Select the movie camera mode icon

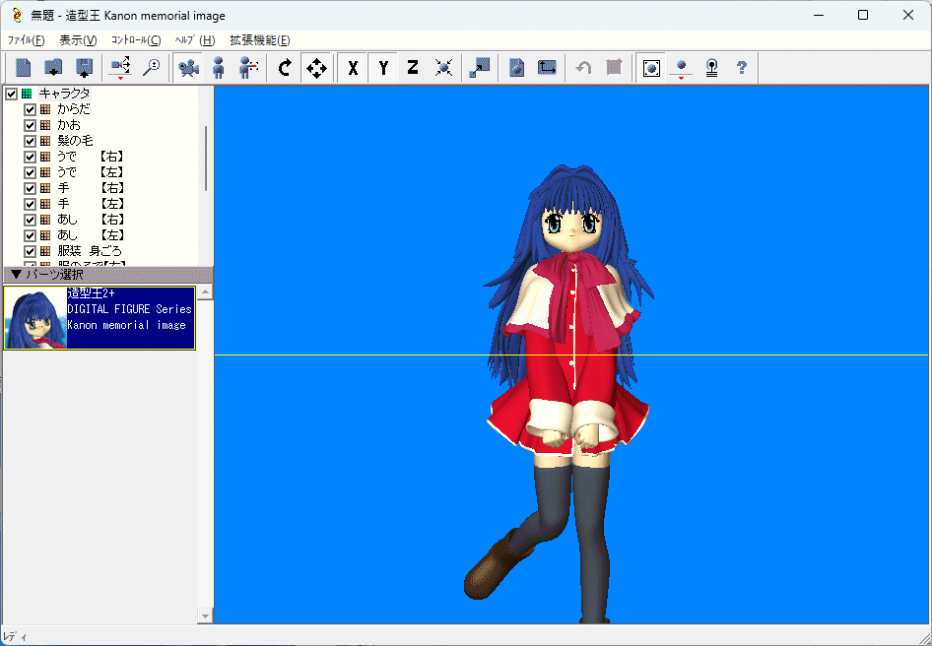188,68
